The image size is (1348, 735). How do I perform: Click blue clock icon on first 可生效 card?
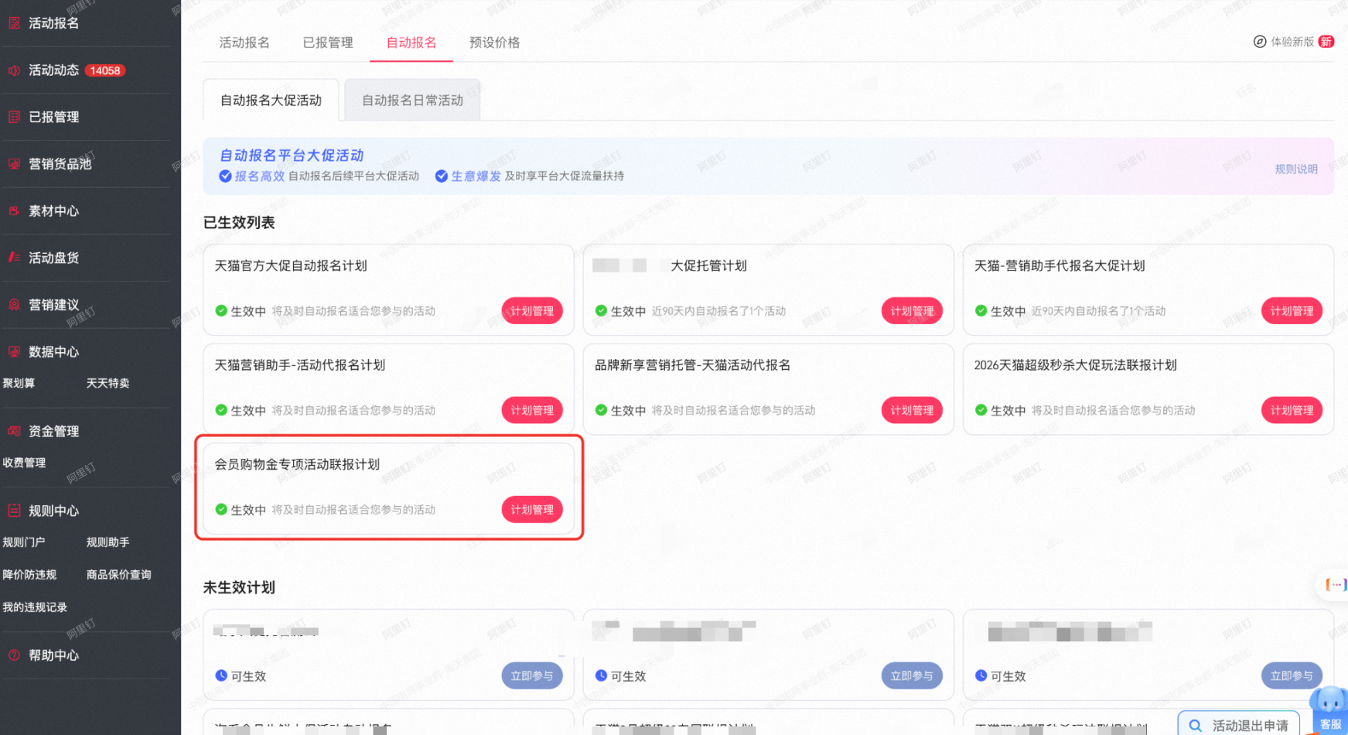(x=221, y=675)
